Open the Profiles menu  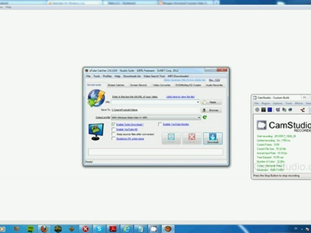107,76
